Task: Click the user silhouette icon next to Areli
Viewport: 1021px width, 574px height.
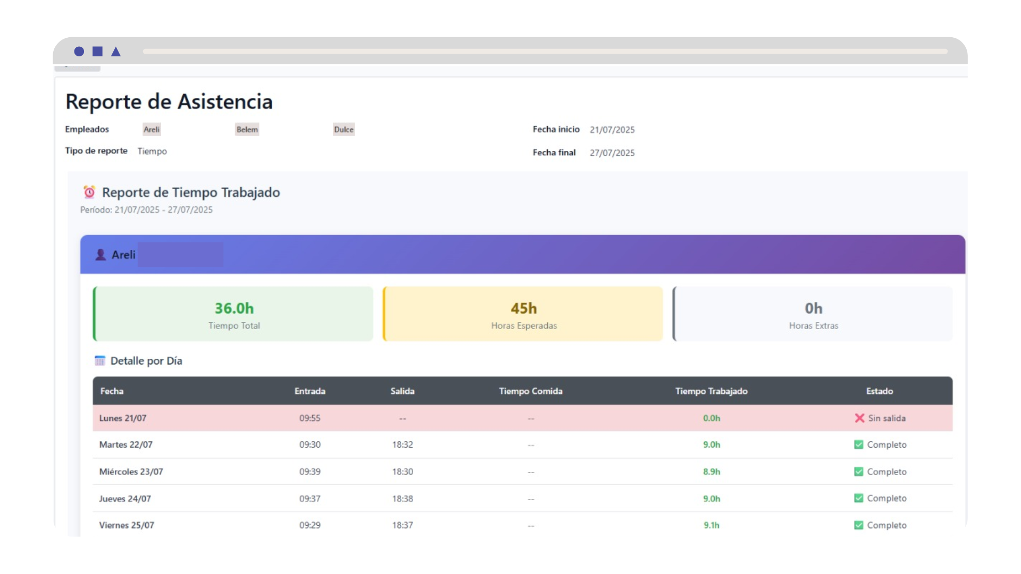Action: (x=101, y=255)
